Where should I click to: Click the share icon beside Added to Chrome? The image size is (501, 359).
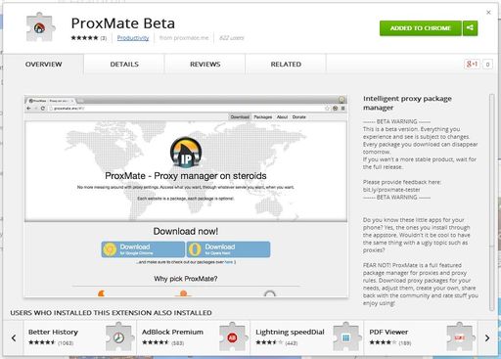tap(470, 28)
